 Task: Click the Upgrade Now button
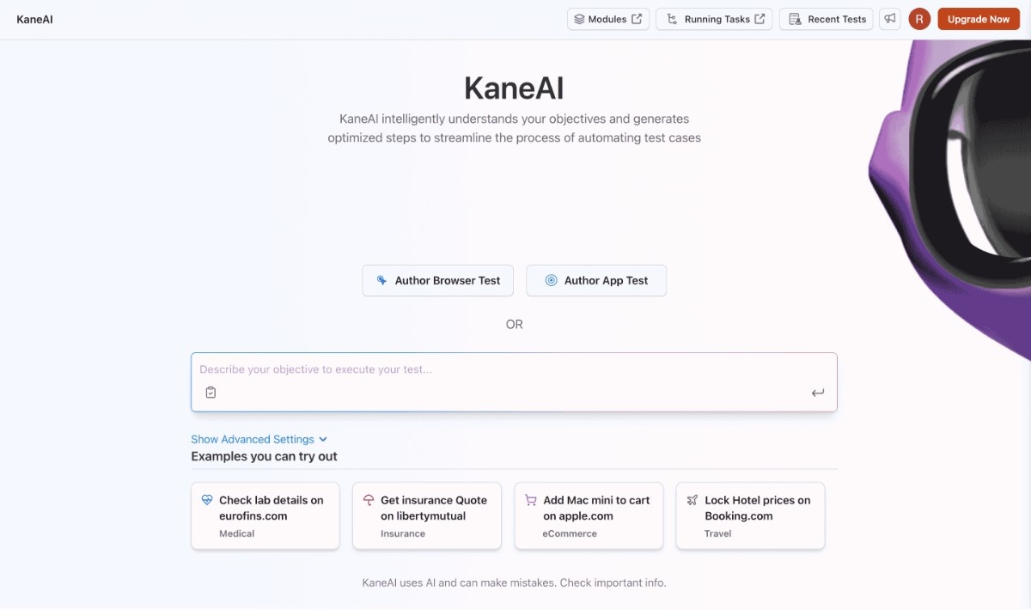point(978,18)
